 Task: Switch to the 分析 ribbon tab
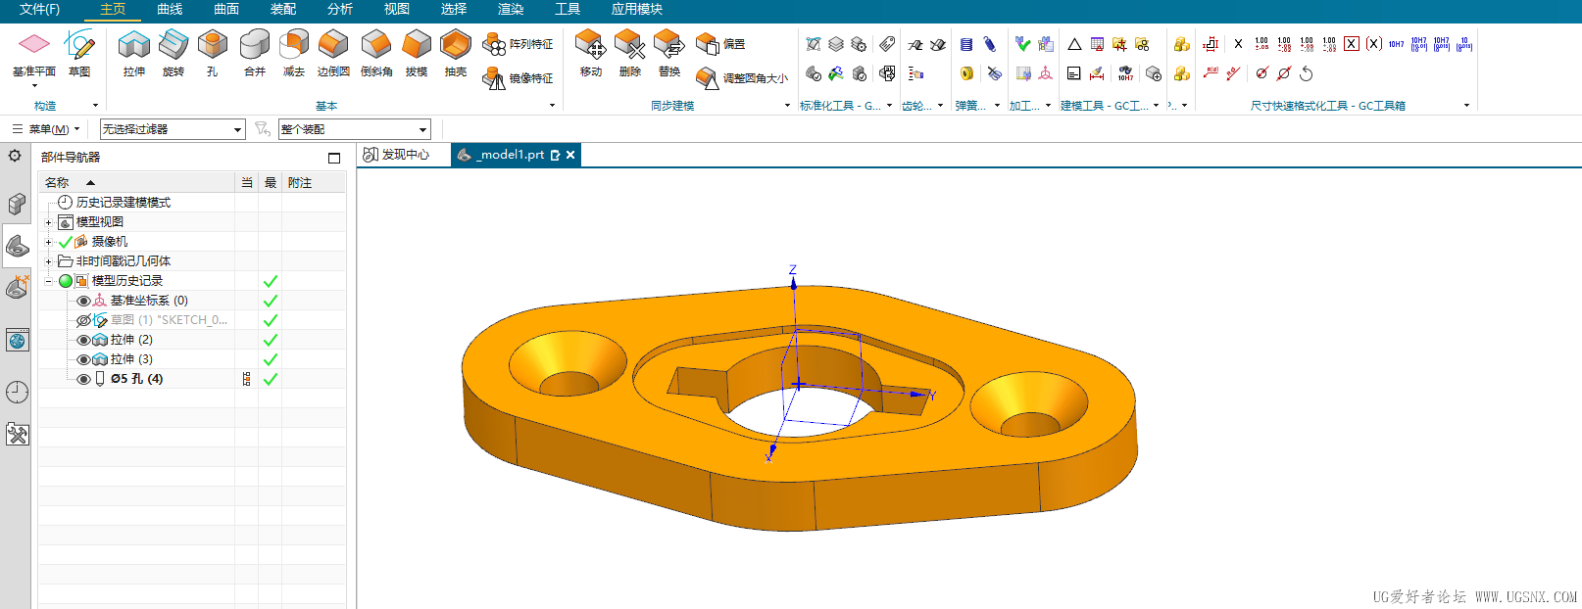point(340,9)
